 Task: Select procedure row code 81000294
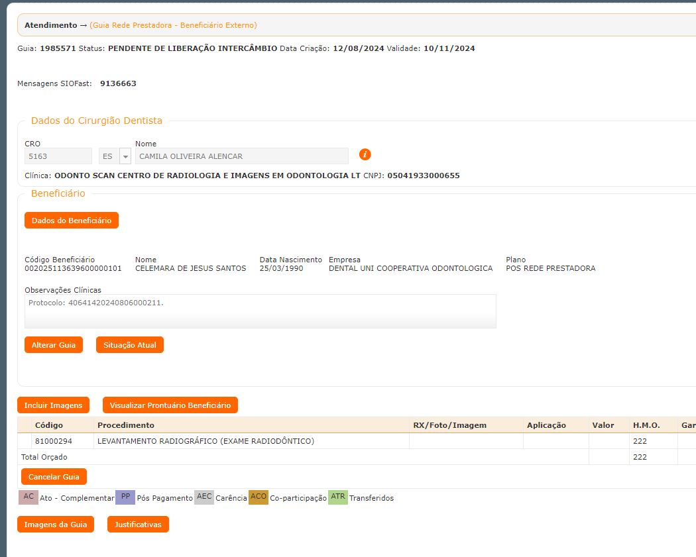54,441
